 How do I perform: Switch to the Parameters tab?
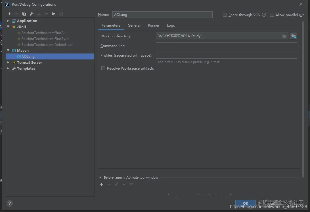coord(111,25)
